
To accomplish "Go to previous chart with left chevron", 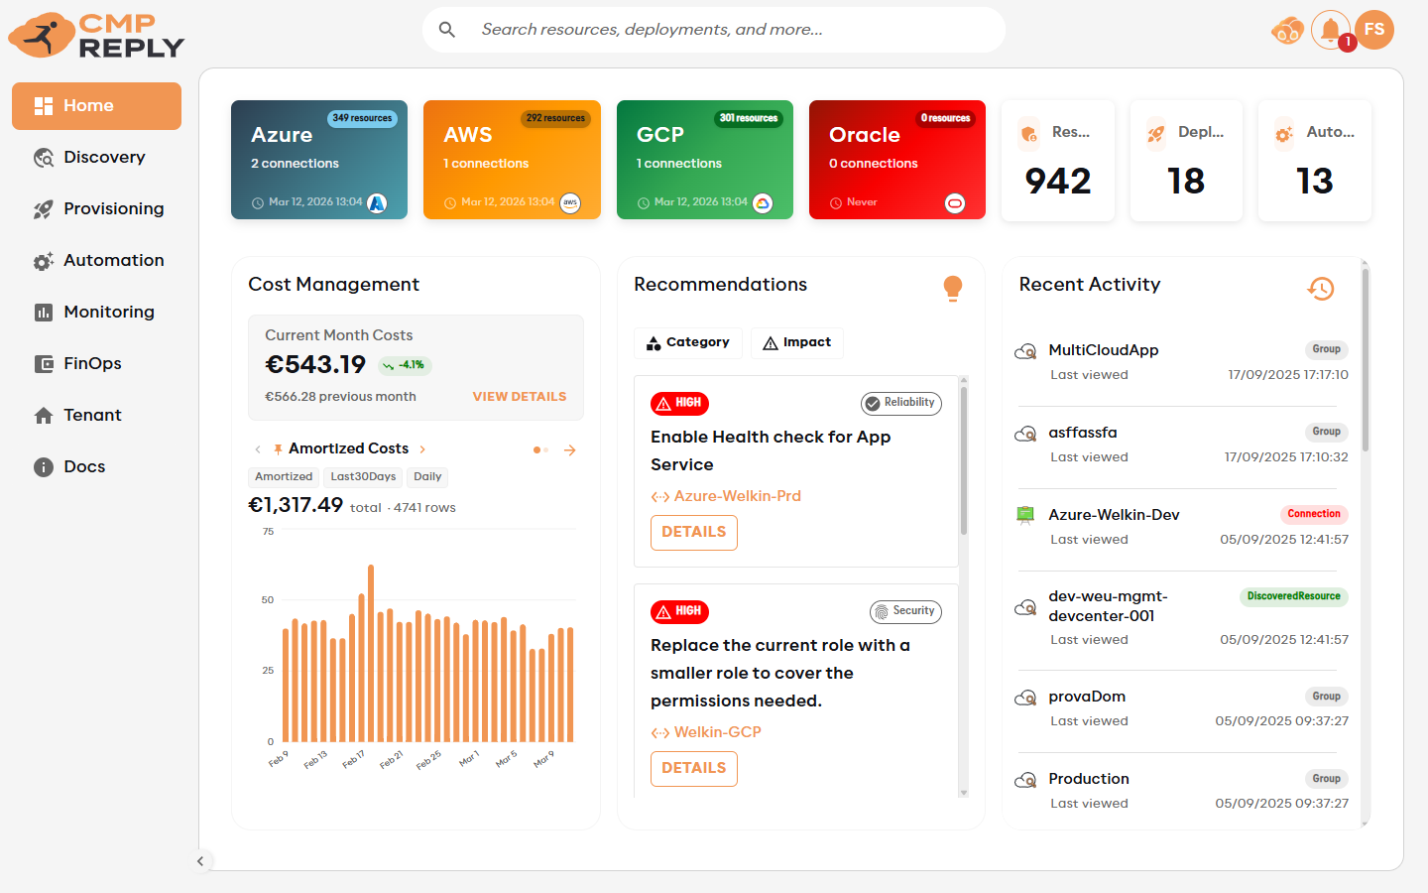I will (258, 449).
